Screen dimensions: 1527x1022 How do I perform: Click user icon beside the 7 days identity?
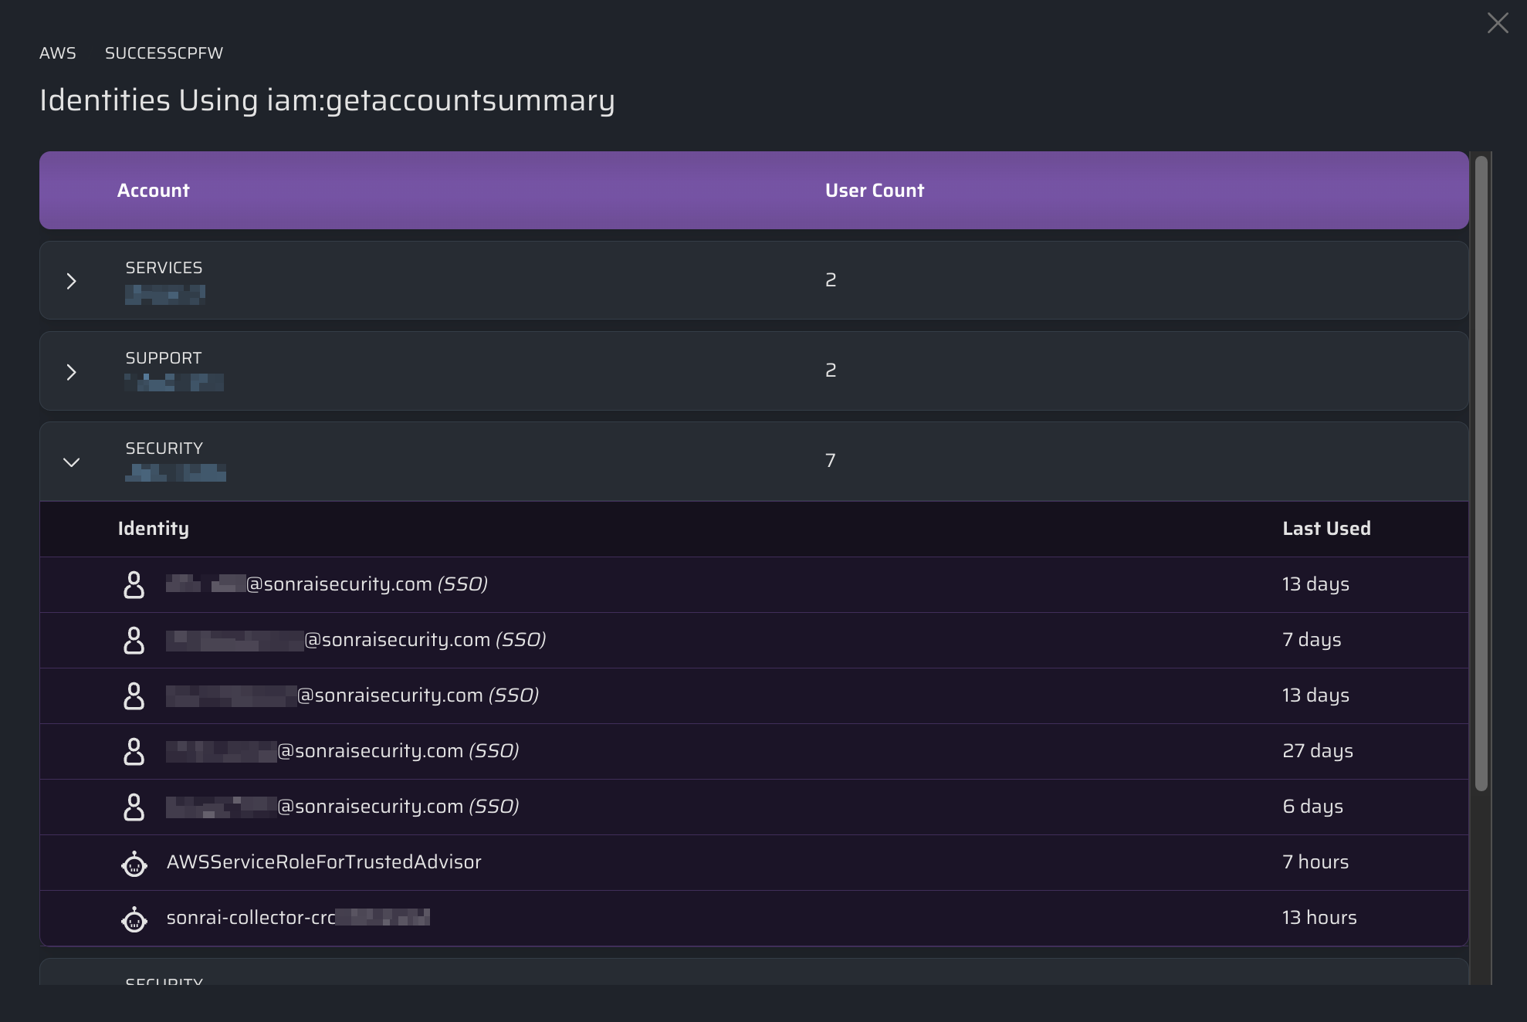click(x=134, y=640)
